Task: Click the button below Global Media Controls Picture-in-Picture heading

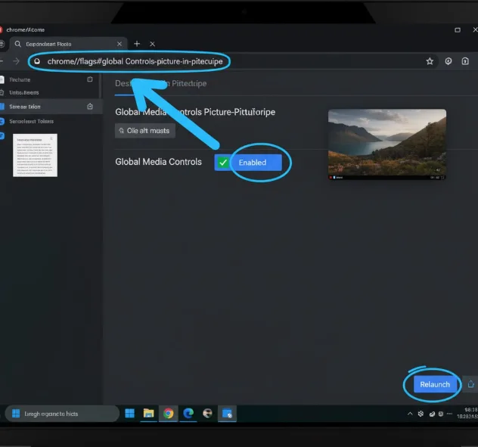Action: tap(145, 130)
